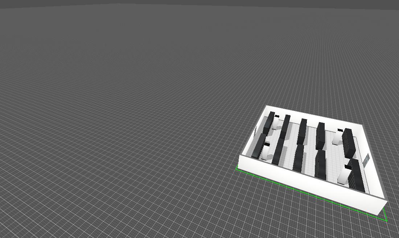Pick the rear rack row in middle column
This screenshot has height=238, width=399.
(302, 131)
